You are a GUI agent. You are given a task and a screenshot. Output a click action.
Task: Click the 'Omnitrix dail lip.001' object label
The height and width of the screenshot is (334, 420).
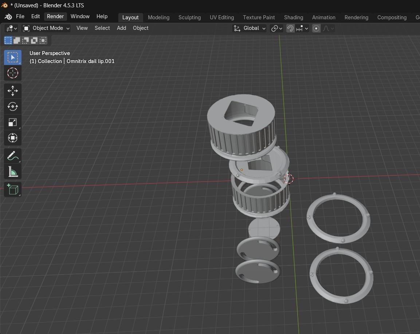coord(91,61)
